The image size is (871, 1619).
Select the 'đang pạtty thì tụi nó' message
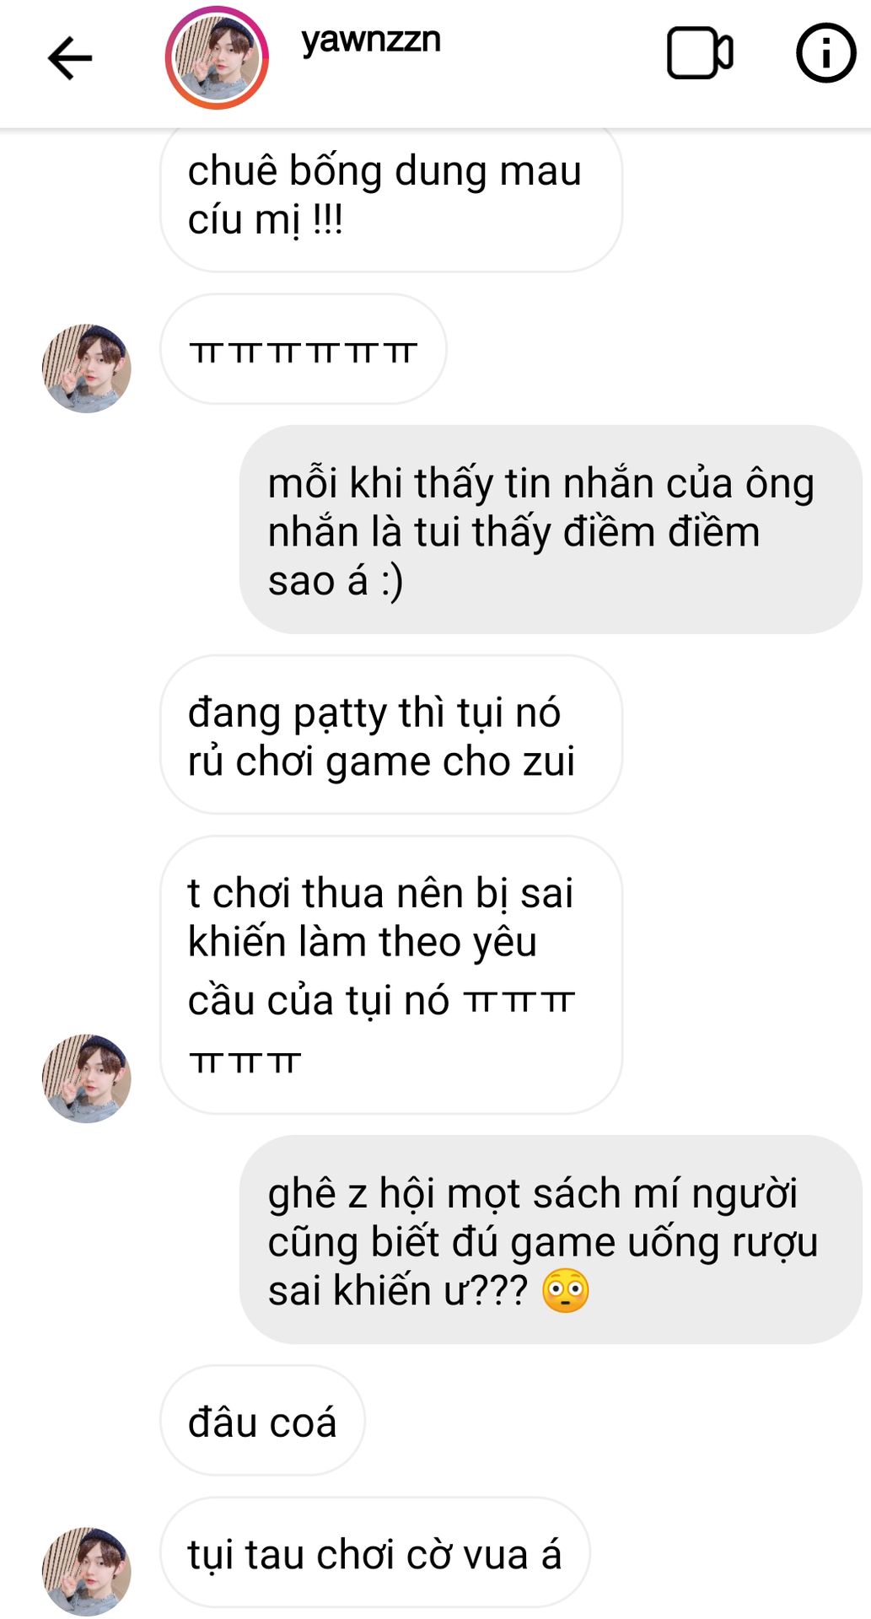tap(391, 734)
